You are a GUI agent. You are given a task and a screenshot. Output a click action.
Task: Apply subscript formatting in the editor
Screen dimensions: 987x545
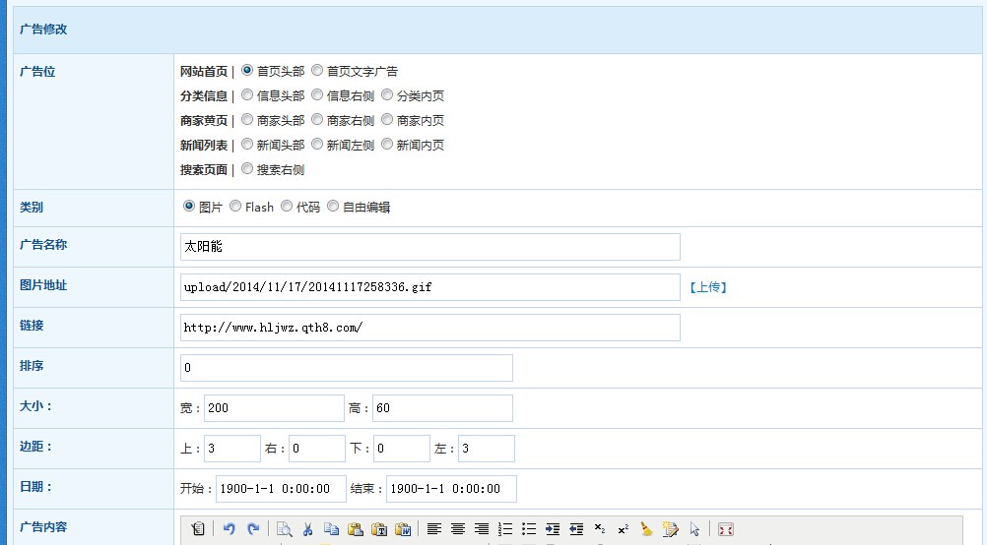pyautogui.click(x=599, y=529)
